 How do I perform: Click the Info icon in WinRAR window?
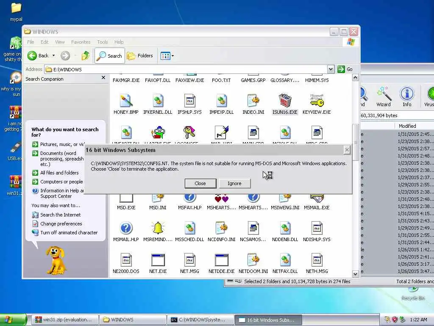pyautogui.click(x=406, y=97)
